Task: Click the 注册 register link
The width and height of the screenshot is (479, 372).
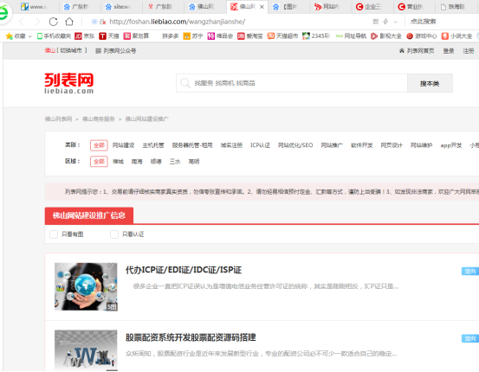Action: click(x=469, y=51)
